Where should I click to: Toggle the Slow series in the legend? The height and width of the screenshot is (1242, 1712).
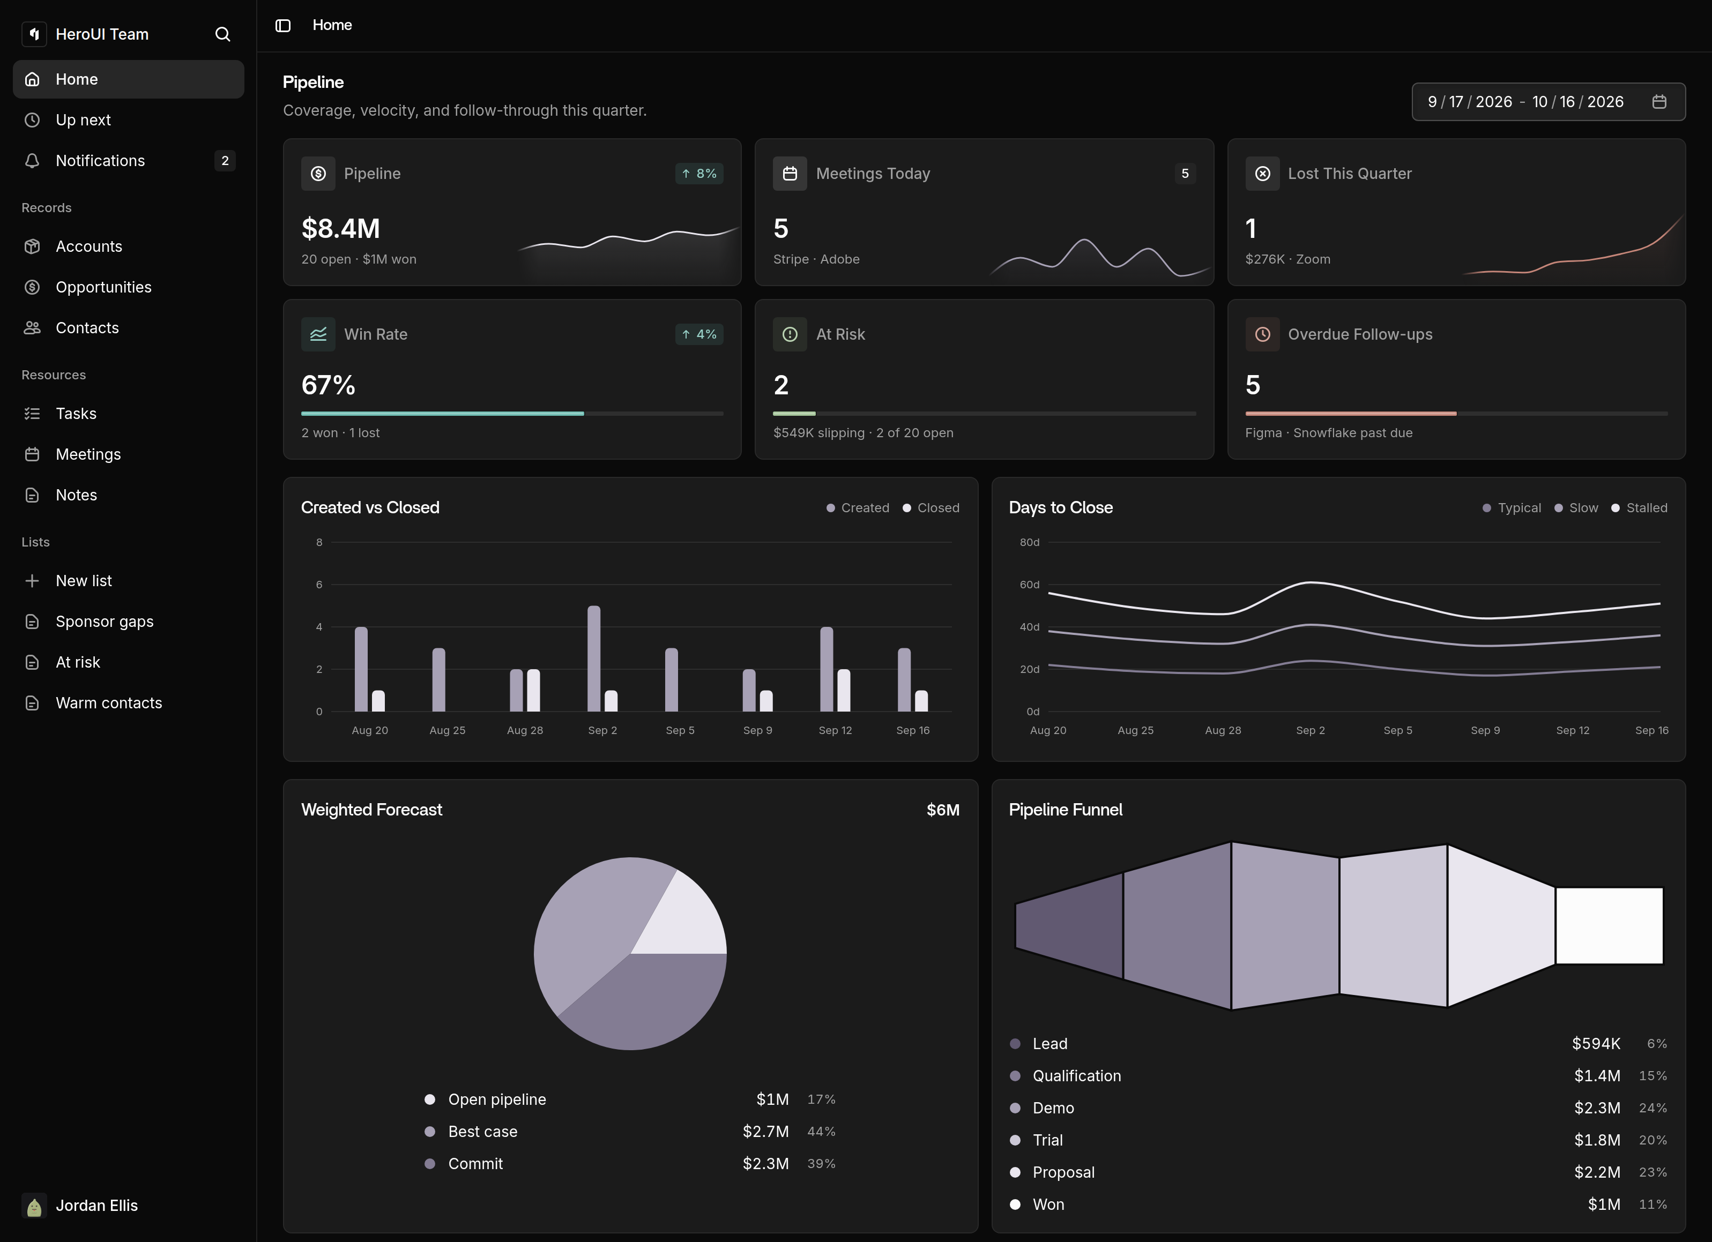click(1576, 508)
